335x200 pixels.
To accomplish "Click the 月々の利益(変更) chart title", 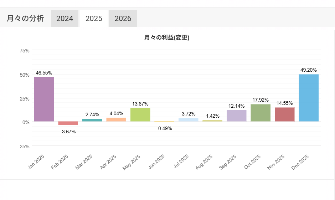I will pyautogui.click(x=167, y=38).
